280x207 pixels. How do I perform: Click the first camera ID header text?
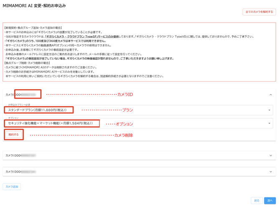click(21, 95)
